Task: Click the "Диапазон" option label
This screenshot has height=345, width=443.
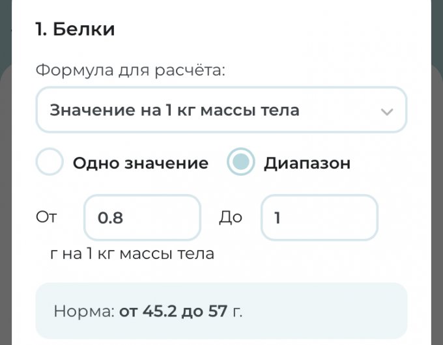Action: [x=307, y=163]
